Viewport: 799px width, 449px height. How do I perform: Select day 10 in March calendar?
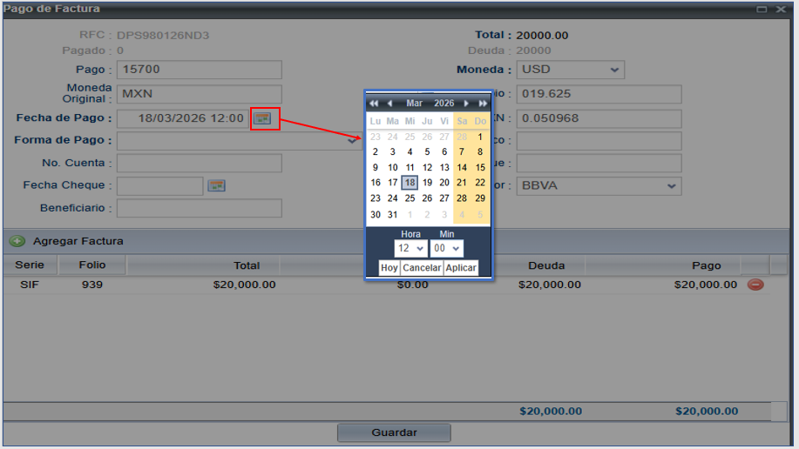point(393,167)
